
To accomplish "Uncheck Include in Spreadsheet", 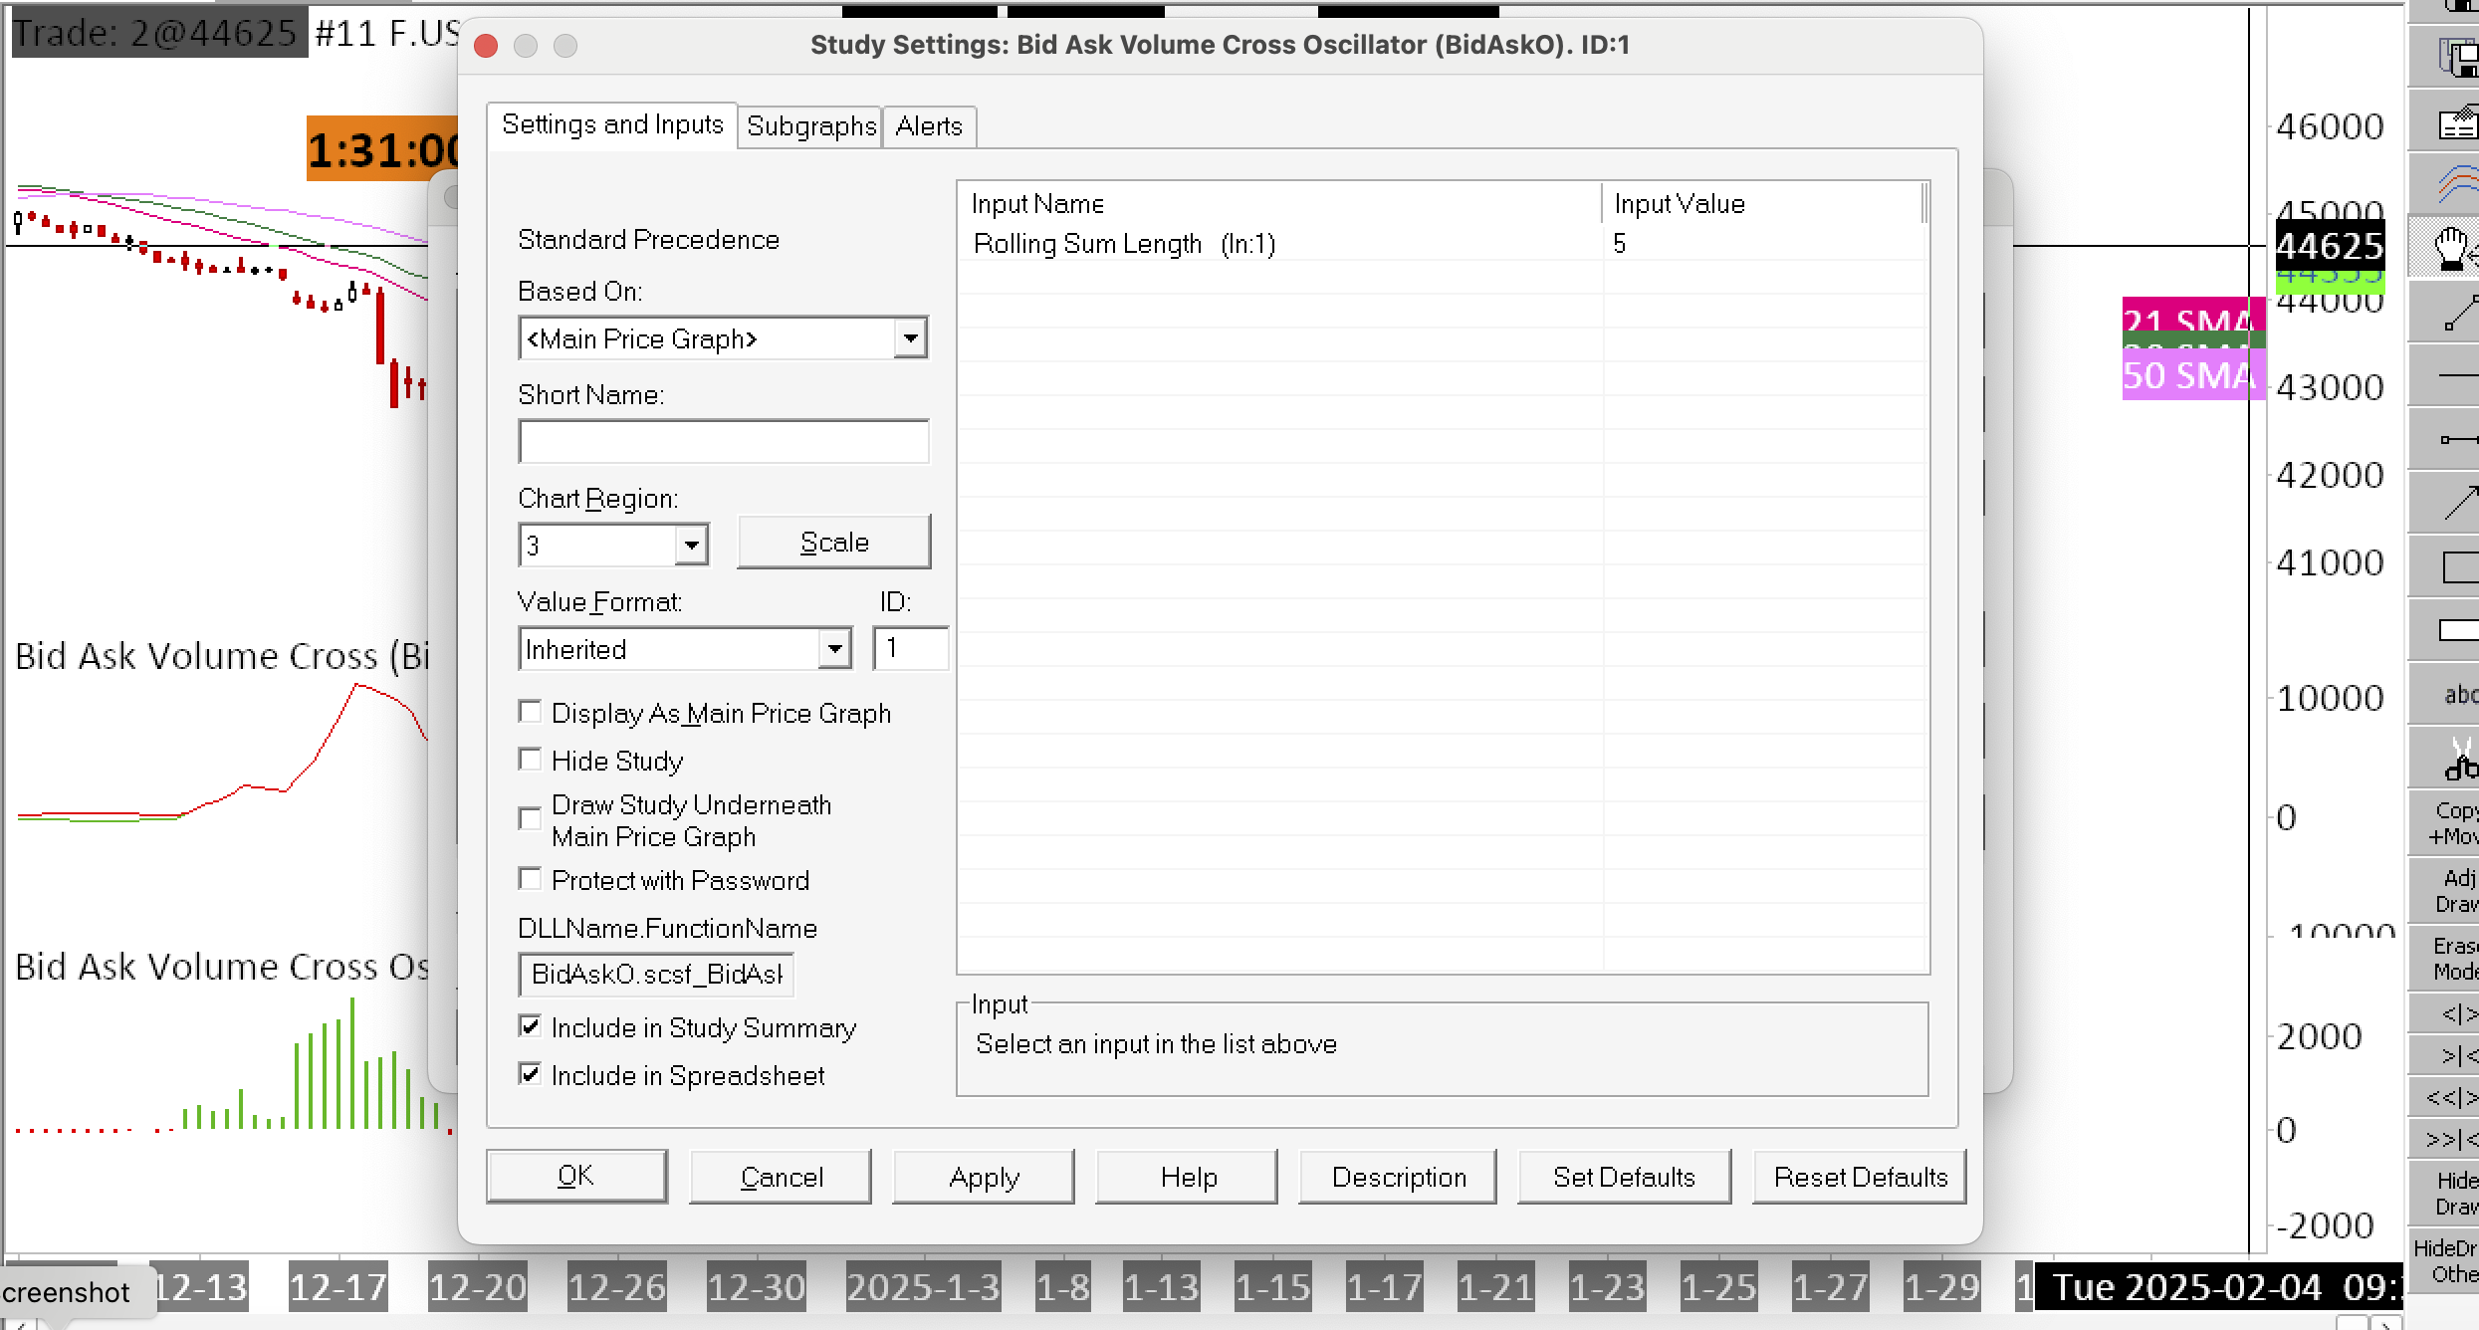I will point(531,1075).
